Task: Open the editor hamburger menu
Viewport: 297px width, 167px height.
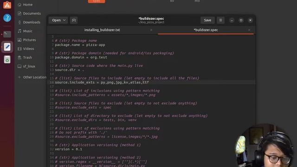Action: [x=220, y=20]
